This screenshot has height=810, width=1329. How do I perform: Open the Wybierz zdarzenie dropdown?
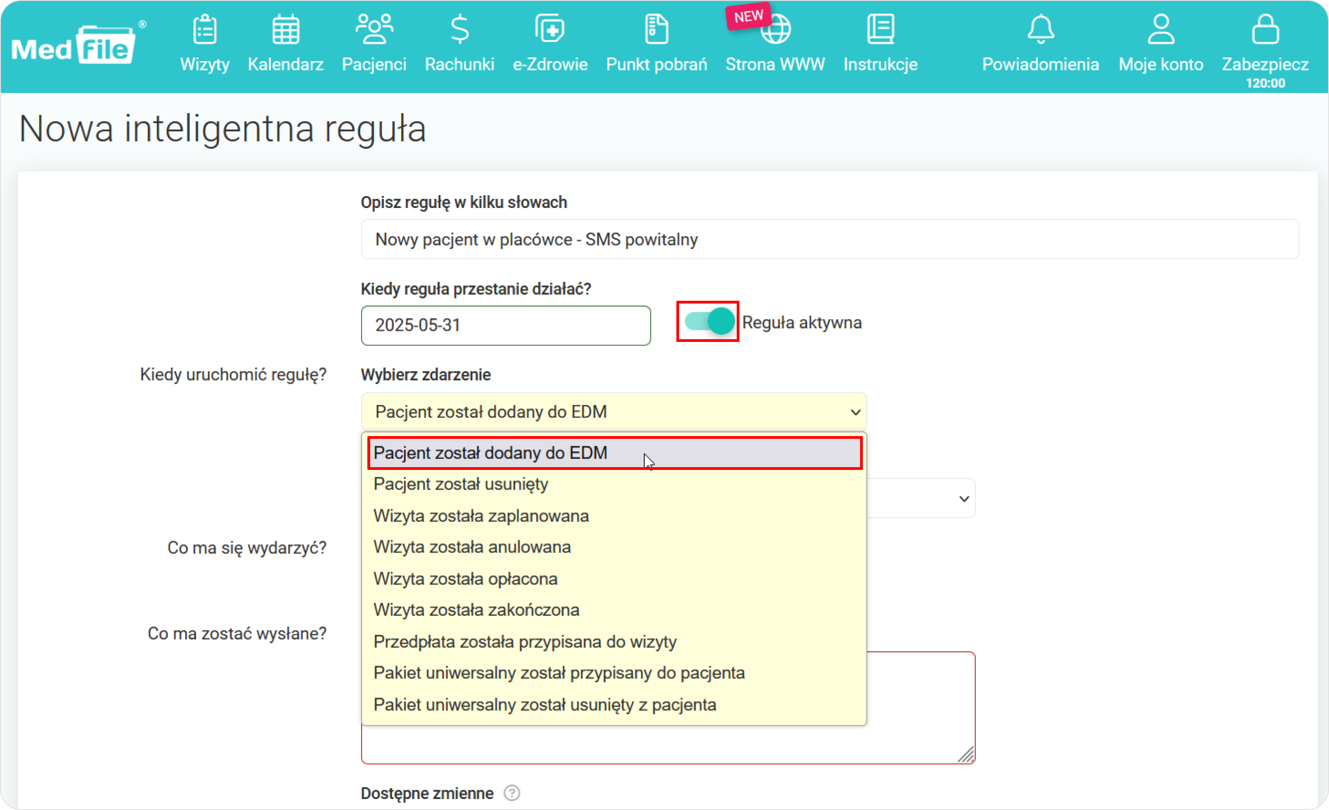[613, 412]
